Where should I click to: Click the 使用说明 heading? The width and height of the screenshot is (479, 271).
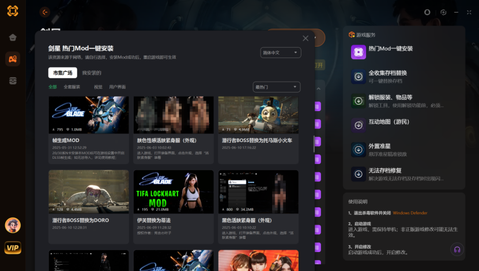[x=358, y=201]
